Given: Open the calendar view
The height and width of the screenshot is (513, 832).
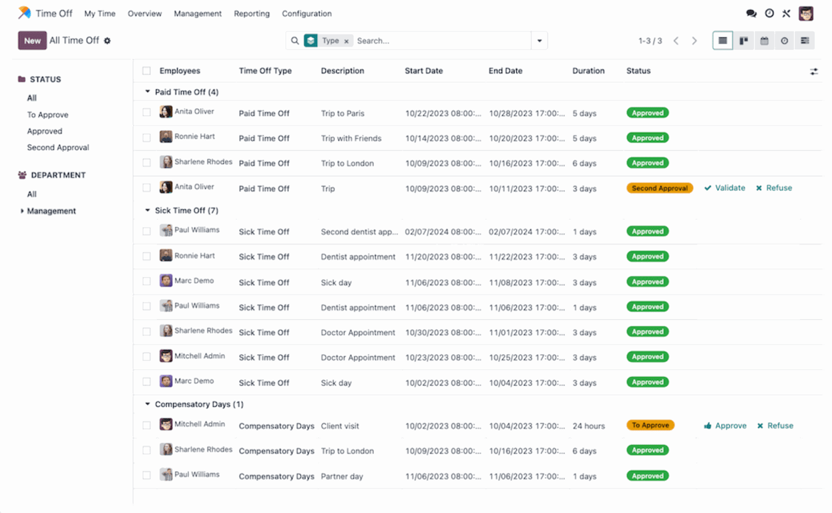Looking at the screenshot, I should tap(764, 40).
